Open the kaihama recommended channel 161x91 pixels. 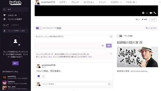coord(15,83)
